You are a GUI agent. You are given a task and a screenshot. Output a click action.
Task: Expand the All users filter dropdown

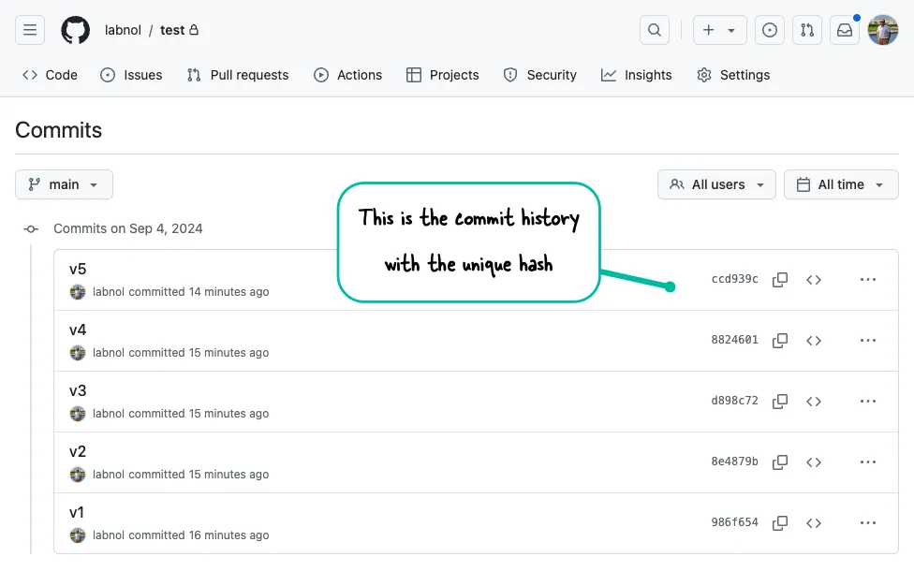point(715,184)
